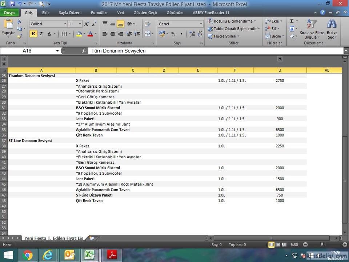Screen dimensions: 349x262
Task: Open Bul ve Seç binoculars
Action: click(x=332, y=29)
